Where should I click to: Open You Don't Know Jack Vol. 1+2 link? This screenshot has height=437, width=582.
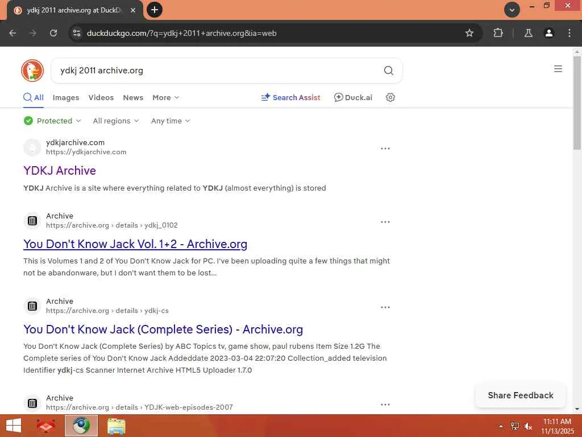pyautogui.click(x=135, y=244)
